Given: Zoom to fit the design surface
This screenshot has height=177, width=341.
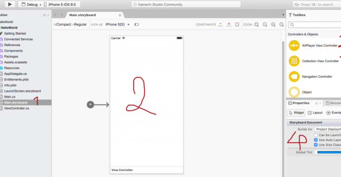Looking at the screenshot, I should click(x=256, y=24).
